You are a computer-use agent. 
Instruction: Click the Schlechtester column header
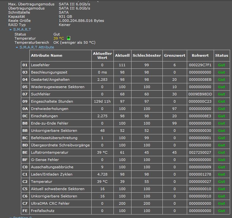tap(147, 55)
